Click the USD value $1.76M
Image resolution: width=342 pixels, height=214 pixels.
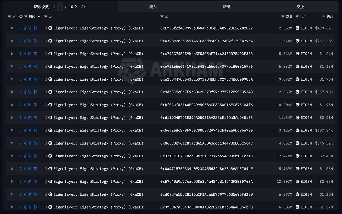[x=326, y=79]
